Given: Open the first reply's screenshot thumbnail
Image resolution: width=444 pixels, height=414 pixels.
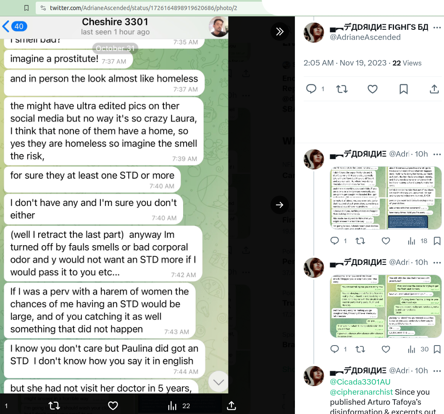Looking at the screenshot, I should pyautogui.click(x=386, y=198).
